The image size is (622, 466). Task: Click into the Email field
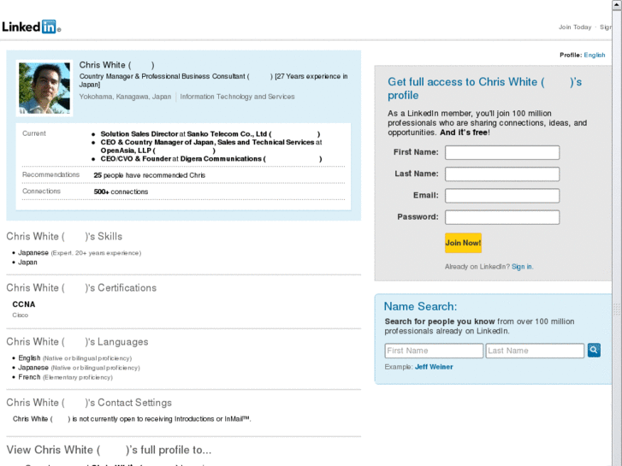click(502, 196)
